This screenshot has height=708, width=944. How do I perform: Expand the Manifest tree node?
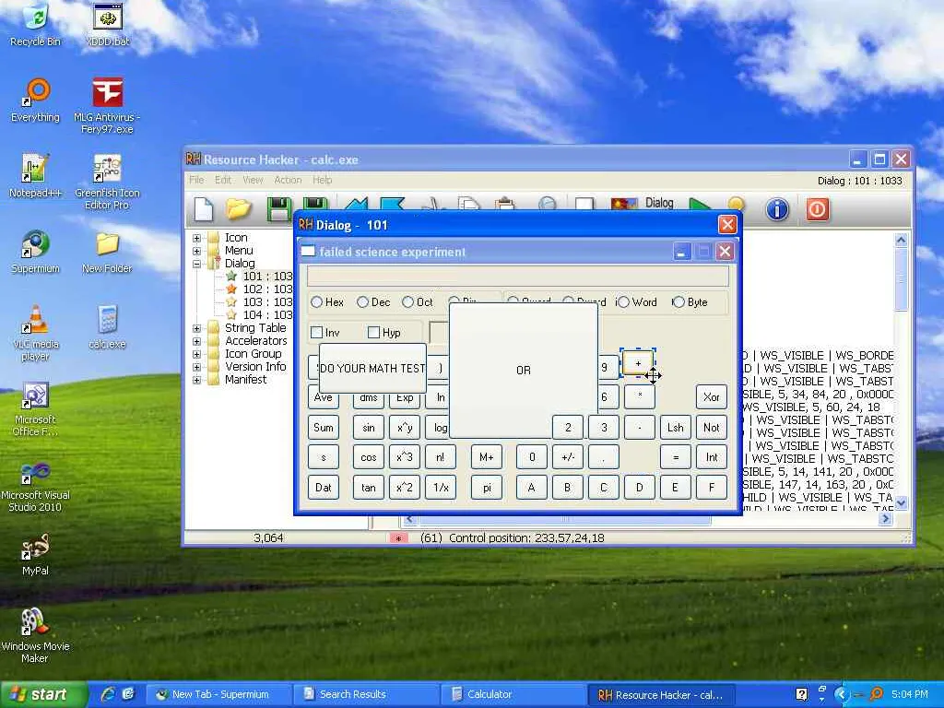[197, 380]
